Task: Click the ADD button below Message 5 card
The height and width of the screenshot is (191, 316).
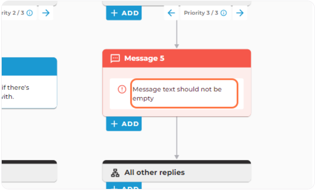Action: pos(124,124)
